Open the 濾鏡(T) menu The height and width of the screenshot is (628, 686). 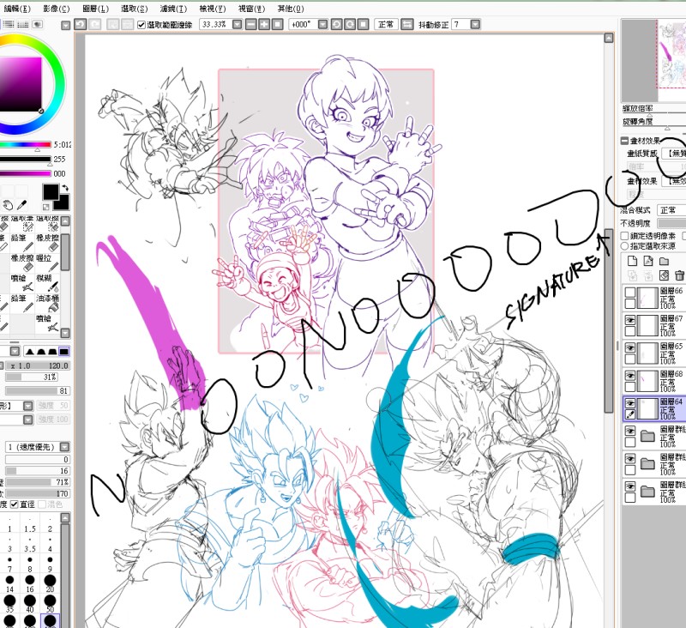tap(173, 9)
